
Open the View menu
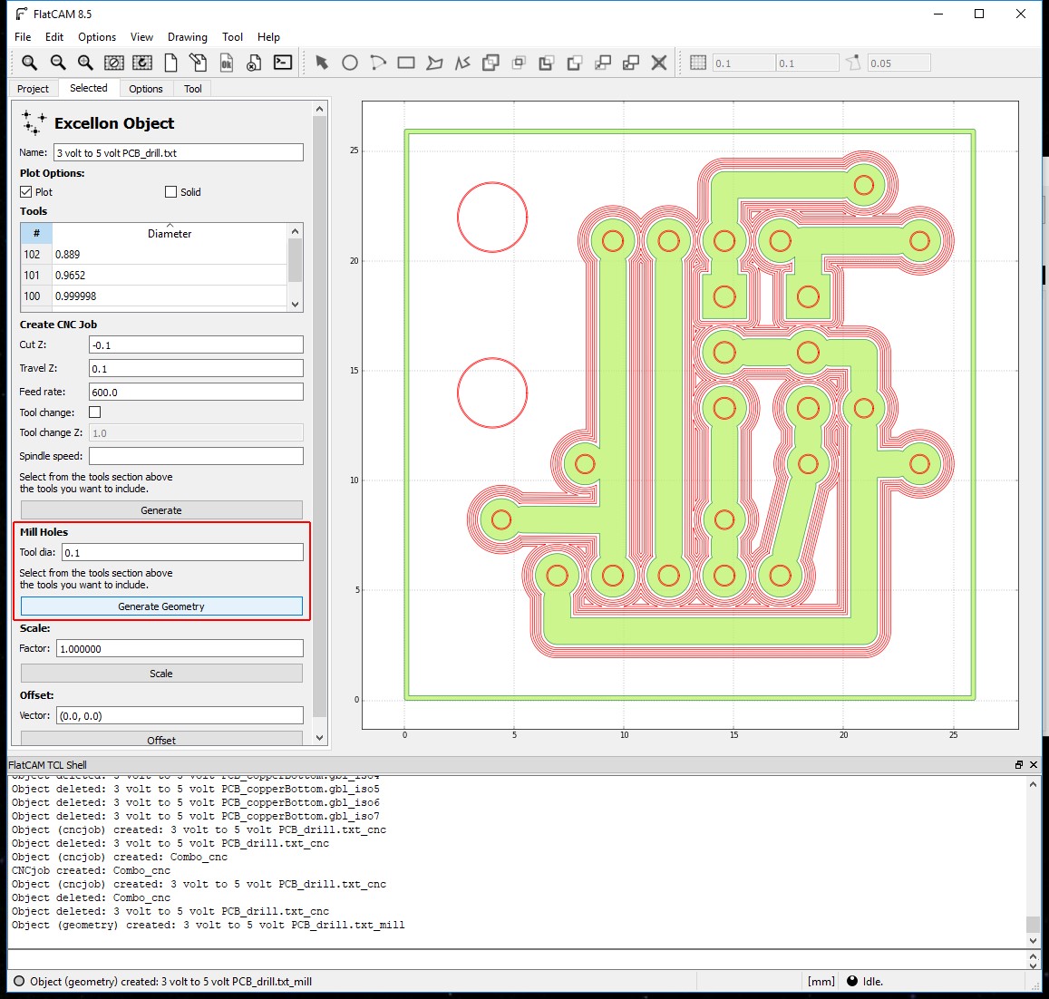pos(141,37)
